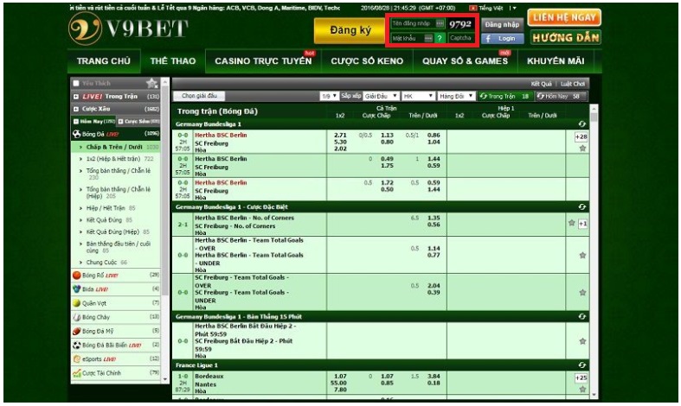The width and height of the screenshot is (681, 406).
Task: Click the Tên đăng nhập username field
Action: (x=418, y=24)
